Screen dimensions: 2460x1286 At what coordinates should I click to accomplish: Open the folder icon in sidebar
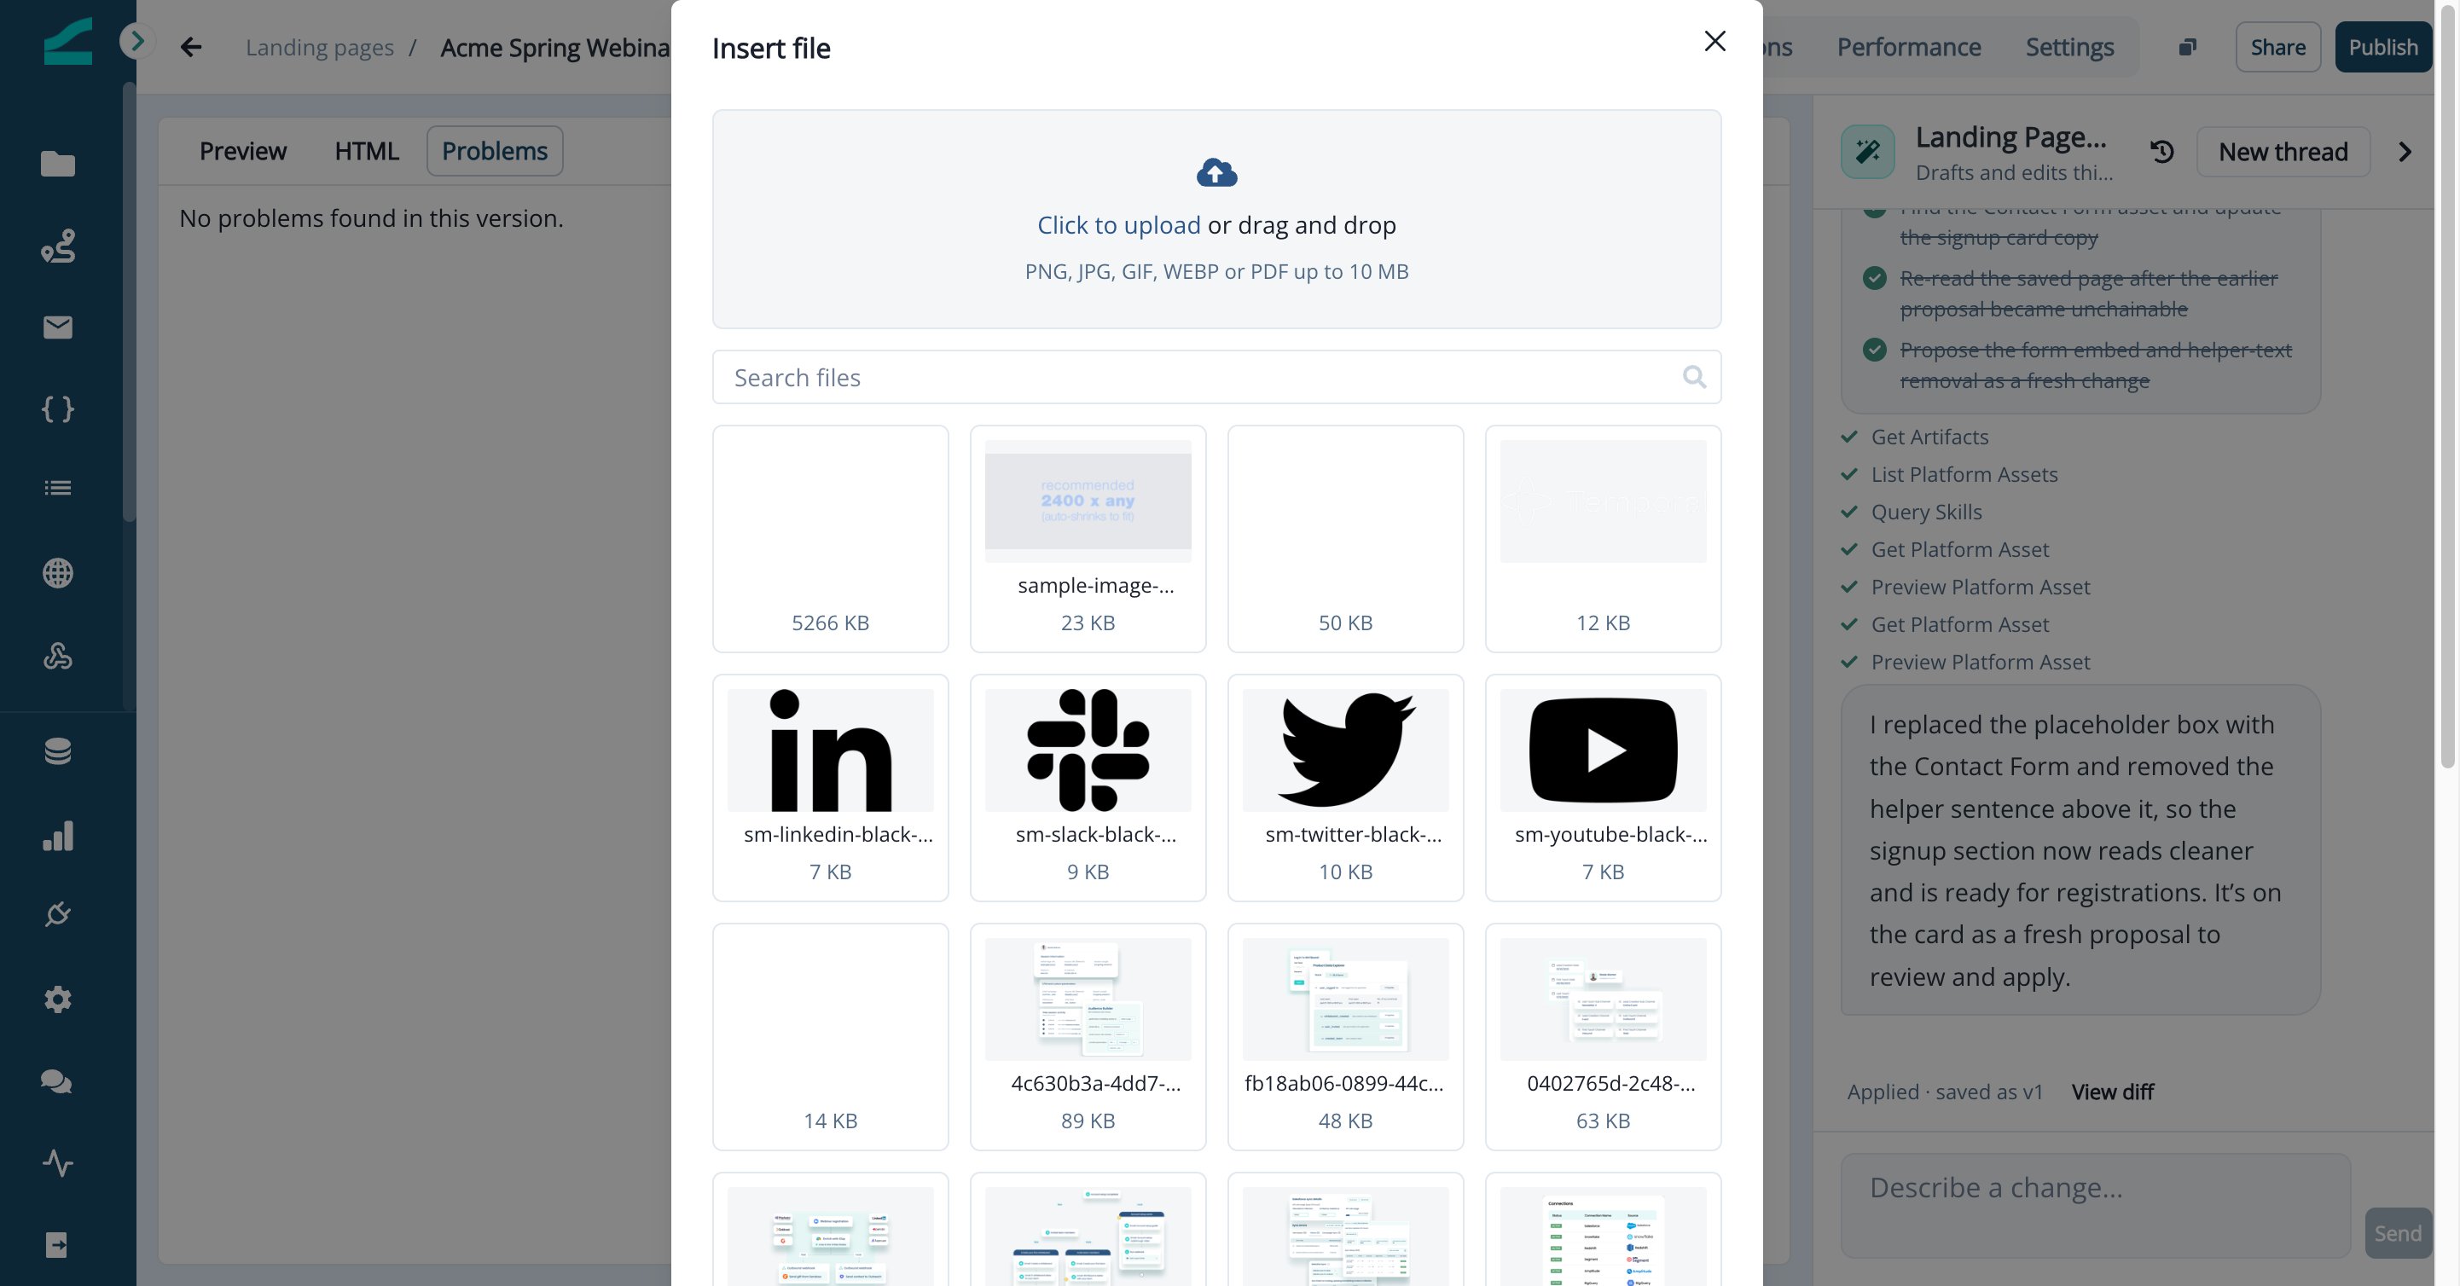[57, 165]
